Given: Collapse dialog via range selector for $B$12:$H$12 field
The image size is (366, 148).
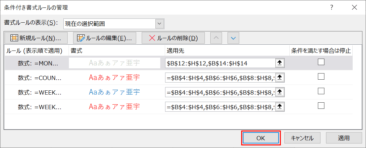Looking at the screenshot, I should [280, 63].
